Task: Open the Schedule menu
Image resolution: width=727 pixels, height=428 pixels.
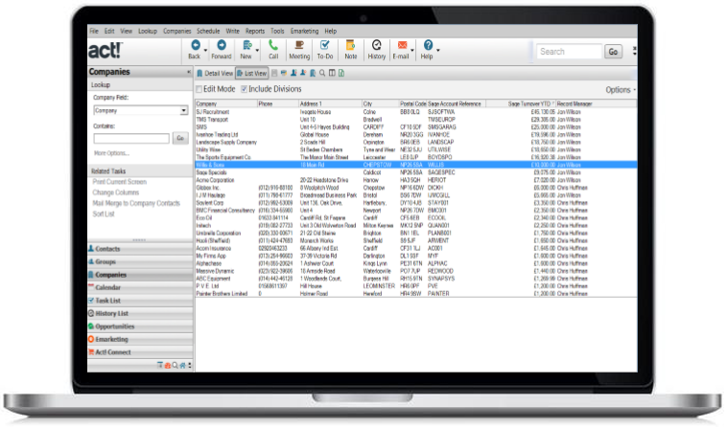Action: tap(208, 31)
